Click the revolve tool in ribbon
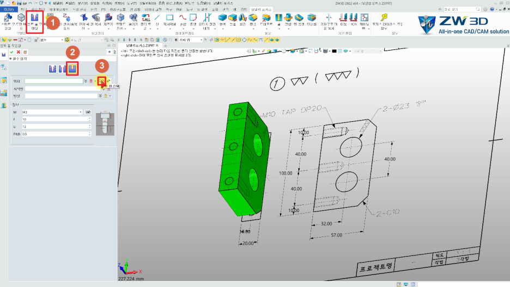 (242, 18)
